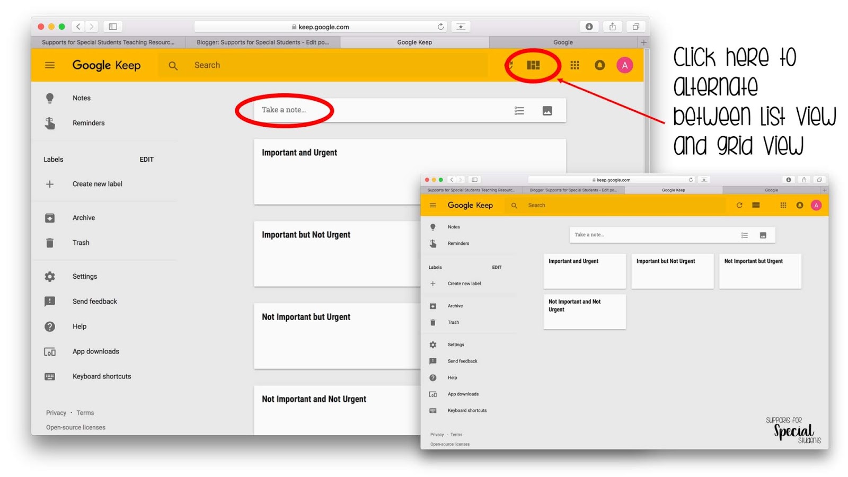This screenshot has height=477, width=848.
Task: Click the plus icon beside Create new label, back window
Action: tap(50, 184)
